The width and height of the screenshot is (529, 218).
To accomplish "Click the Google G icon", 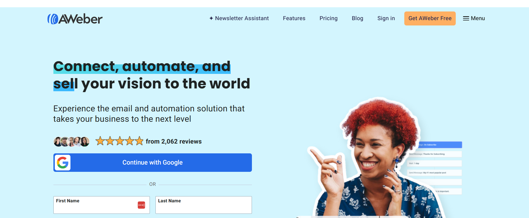I will (63, 163).
